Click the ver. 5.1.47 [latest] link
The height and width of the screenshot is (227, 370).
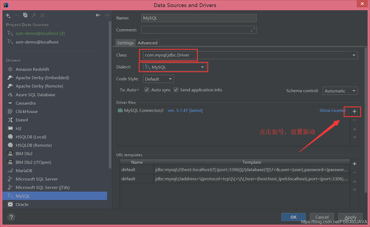pyautogui.click(x=185, y=110)
